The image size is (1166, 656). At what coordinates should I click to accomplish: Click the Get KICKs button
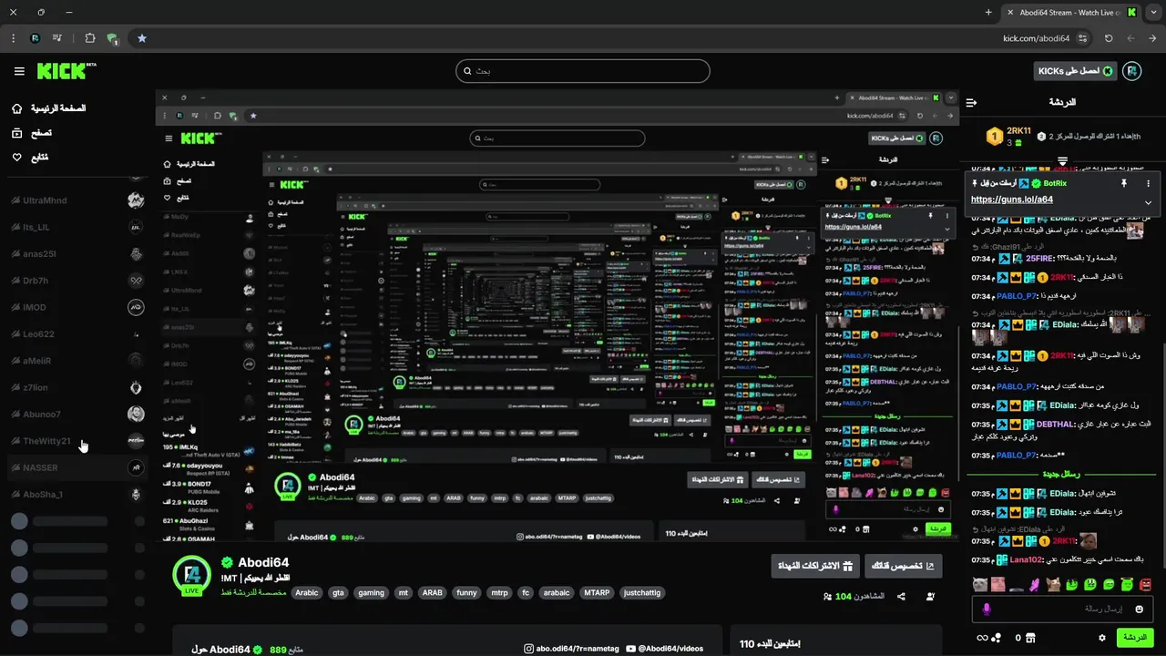(x=1074, y=71)
